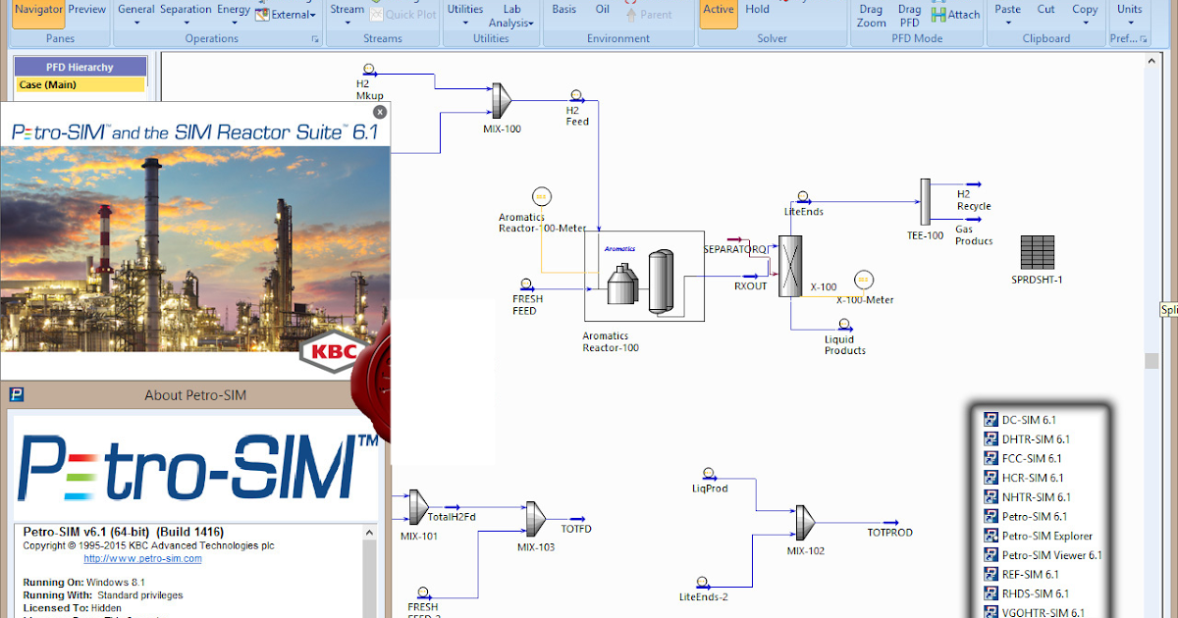Image resolution: width=1178 pixels, height=618 pixels.
Task: Toggle the Active solver state
Action: pyautogui.click(x=718, y=9)
